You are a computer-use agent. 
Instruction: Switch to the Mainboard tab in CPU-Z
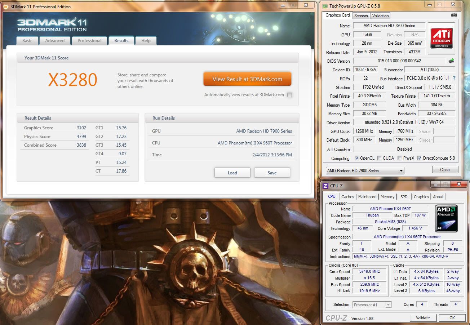[367, 197]
